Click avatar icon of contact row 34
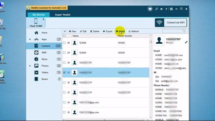215x121 pixels. 75,102
